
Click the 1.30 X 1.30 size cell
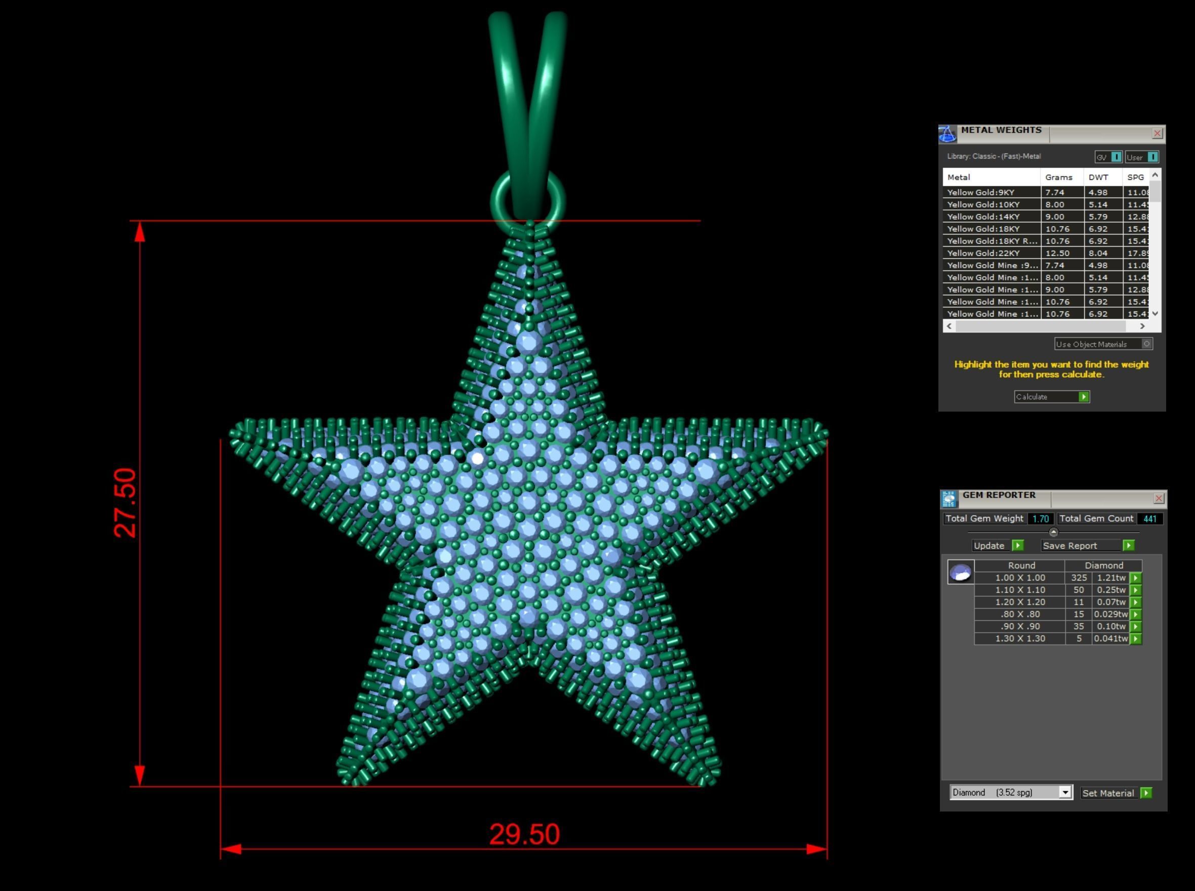tap(1020, 638)
